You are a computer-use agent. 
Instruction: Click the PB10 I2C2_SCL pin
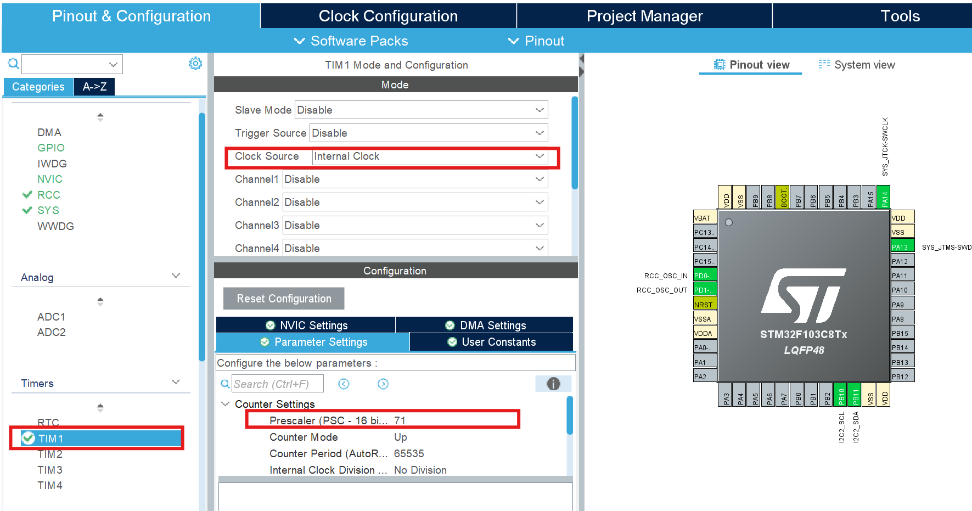click(x=840, y=395)
